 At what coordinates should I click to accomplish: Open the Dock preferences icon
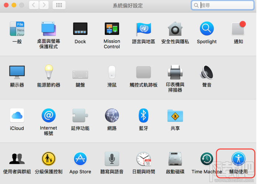click(x=80, y=29)
